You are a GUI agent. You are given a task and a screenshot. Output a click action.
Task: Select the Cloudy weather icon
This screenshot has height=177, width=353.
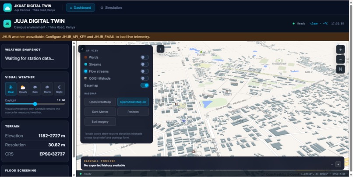coord(23,89)
